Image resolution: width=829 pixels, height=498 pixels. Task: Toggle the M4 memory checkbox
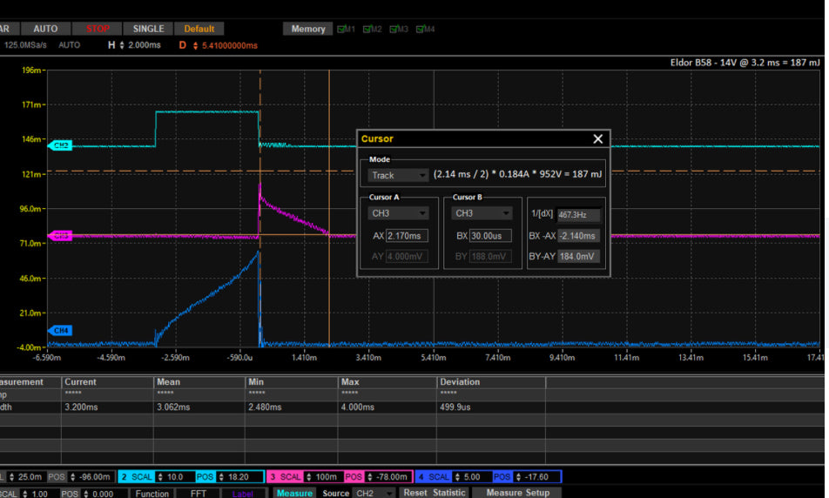[421, 30]
